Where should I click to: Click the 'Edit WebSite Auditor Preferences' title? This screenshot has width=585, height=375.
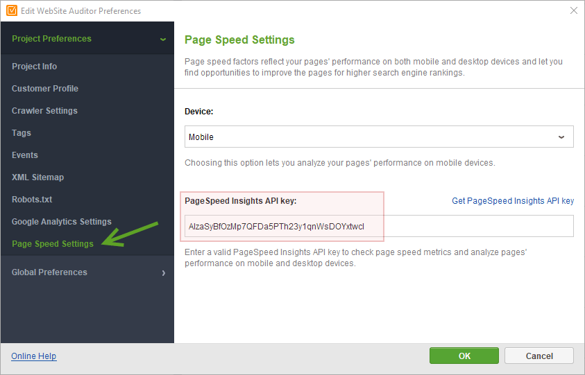point(81,11)
